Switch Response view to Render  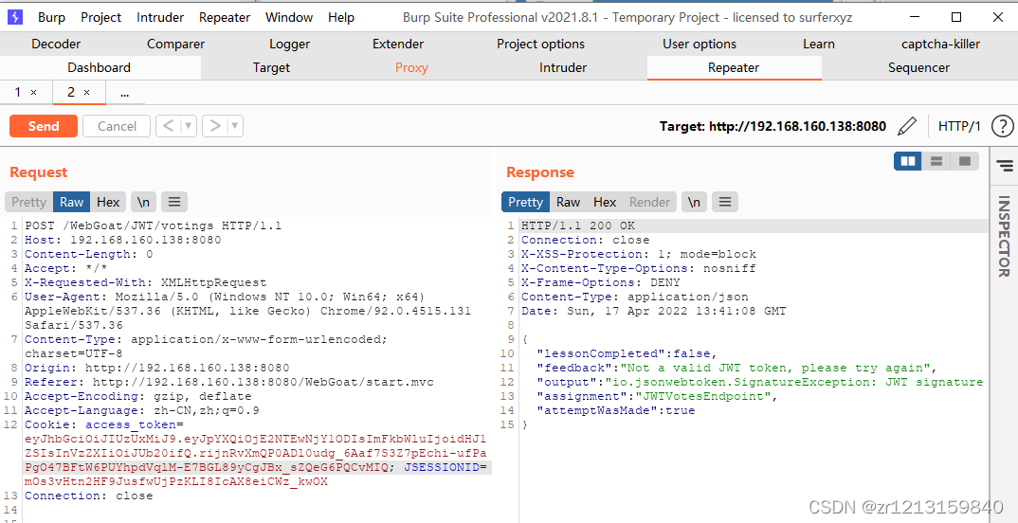(649, 202)
